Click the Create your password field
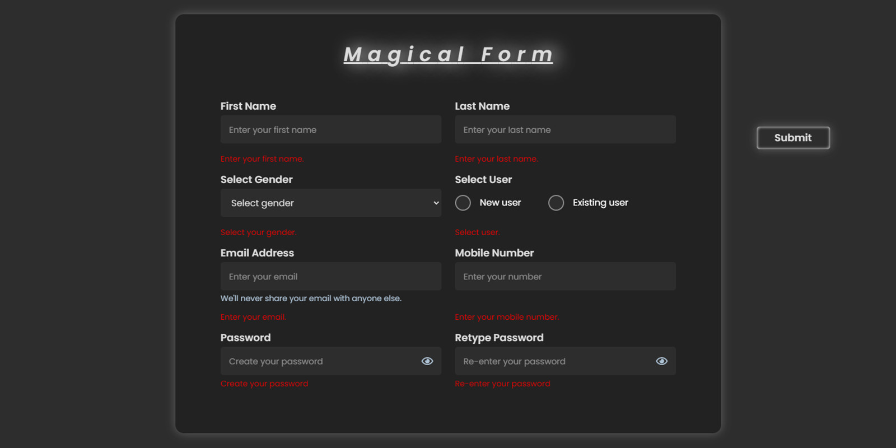Image resolution: width=896 pixels, height=448 pixels. coord(319,361)
